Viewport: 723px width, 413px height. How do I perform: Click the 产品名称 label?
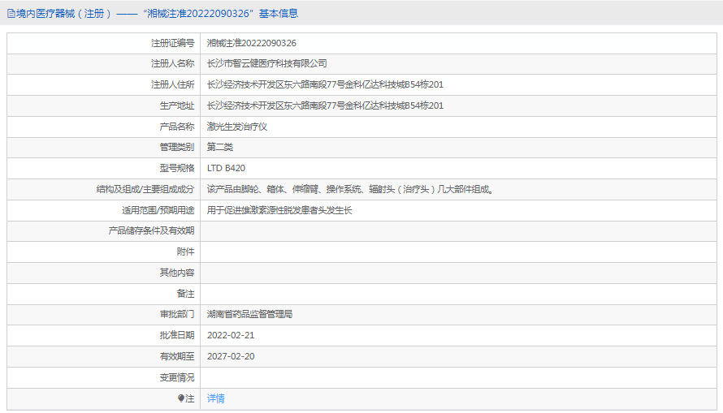177,127
